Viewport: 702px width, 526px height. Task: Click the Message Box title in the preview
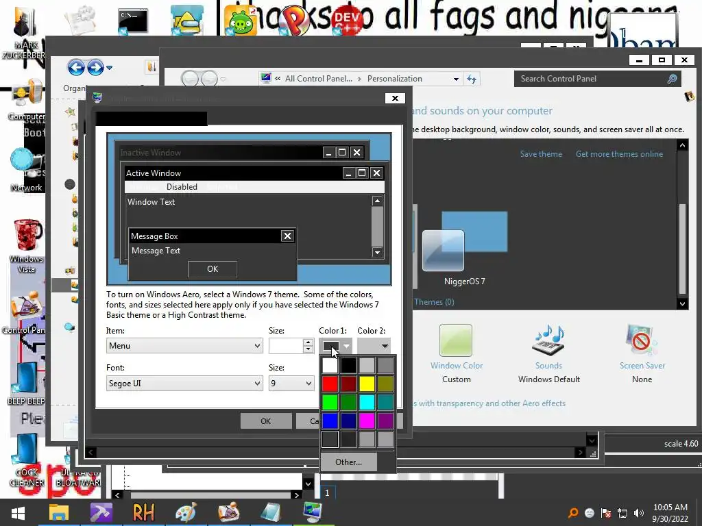click(154, 236)
